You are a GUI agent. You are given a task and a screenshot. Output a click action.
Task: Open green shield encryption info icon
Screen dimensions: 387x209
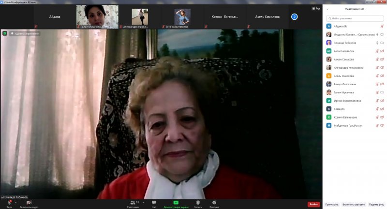pyautogui.click(x=5, y=33)
